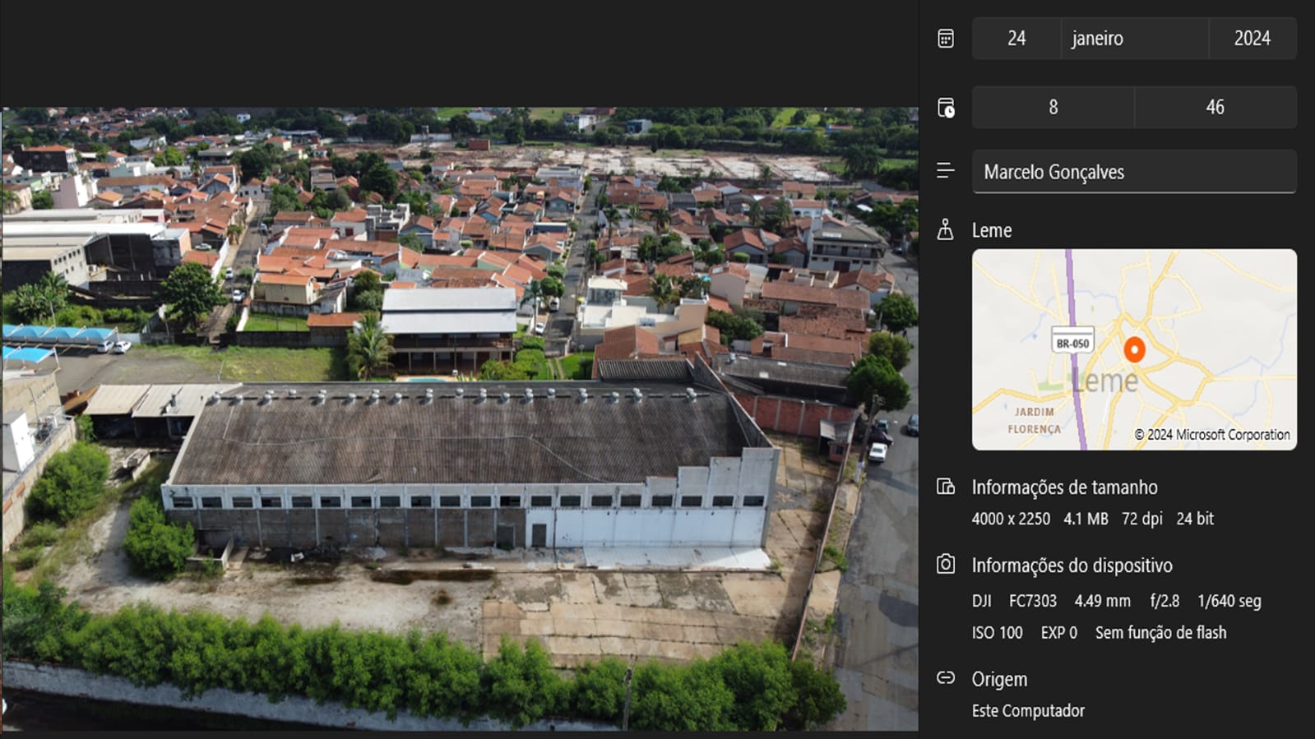Click the Informações do dispositivo heading
The width and height of the screenshot is (1315, 739).
(x=1072, y=566)
